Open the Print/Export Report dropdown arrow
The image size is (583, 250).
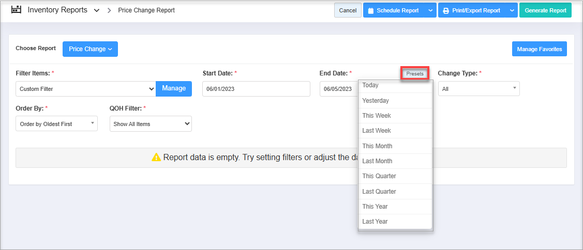511,10
